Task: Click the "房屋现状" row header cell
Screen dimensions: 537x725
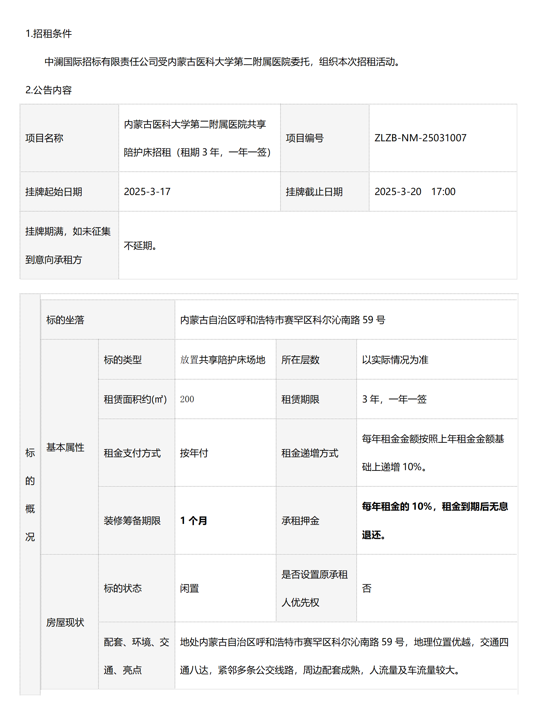Action: 65,622
